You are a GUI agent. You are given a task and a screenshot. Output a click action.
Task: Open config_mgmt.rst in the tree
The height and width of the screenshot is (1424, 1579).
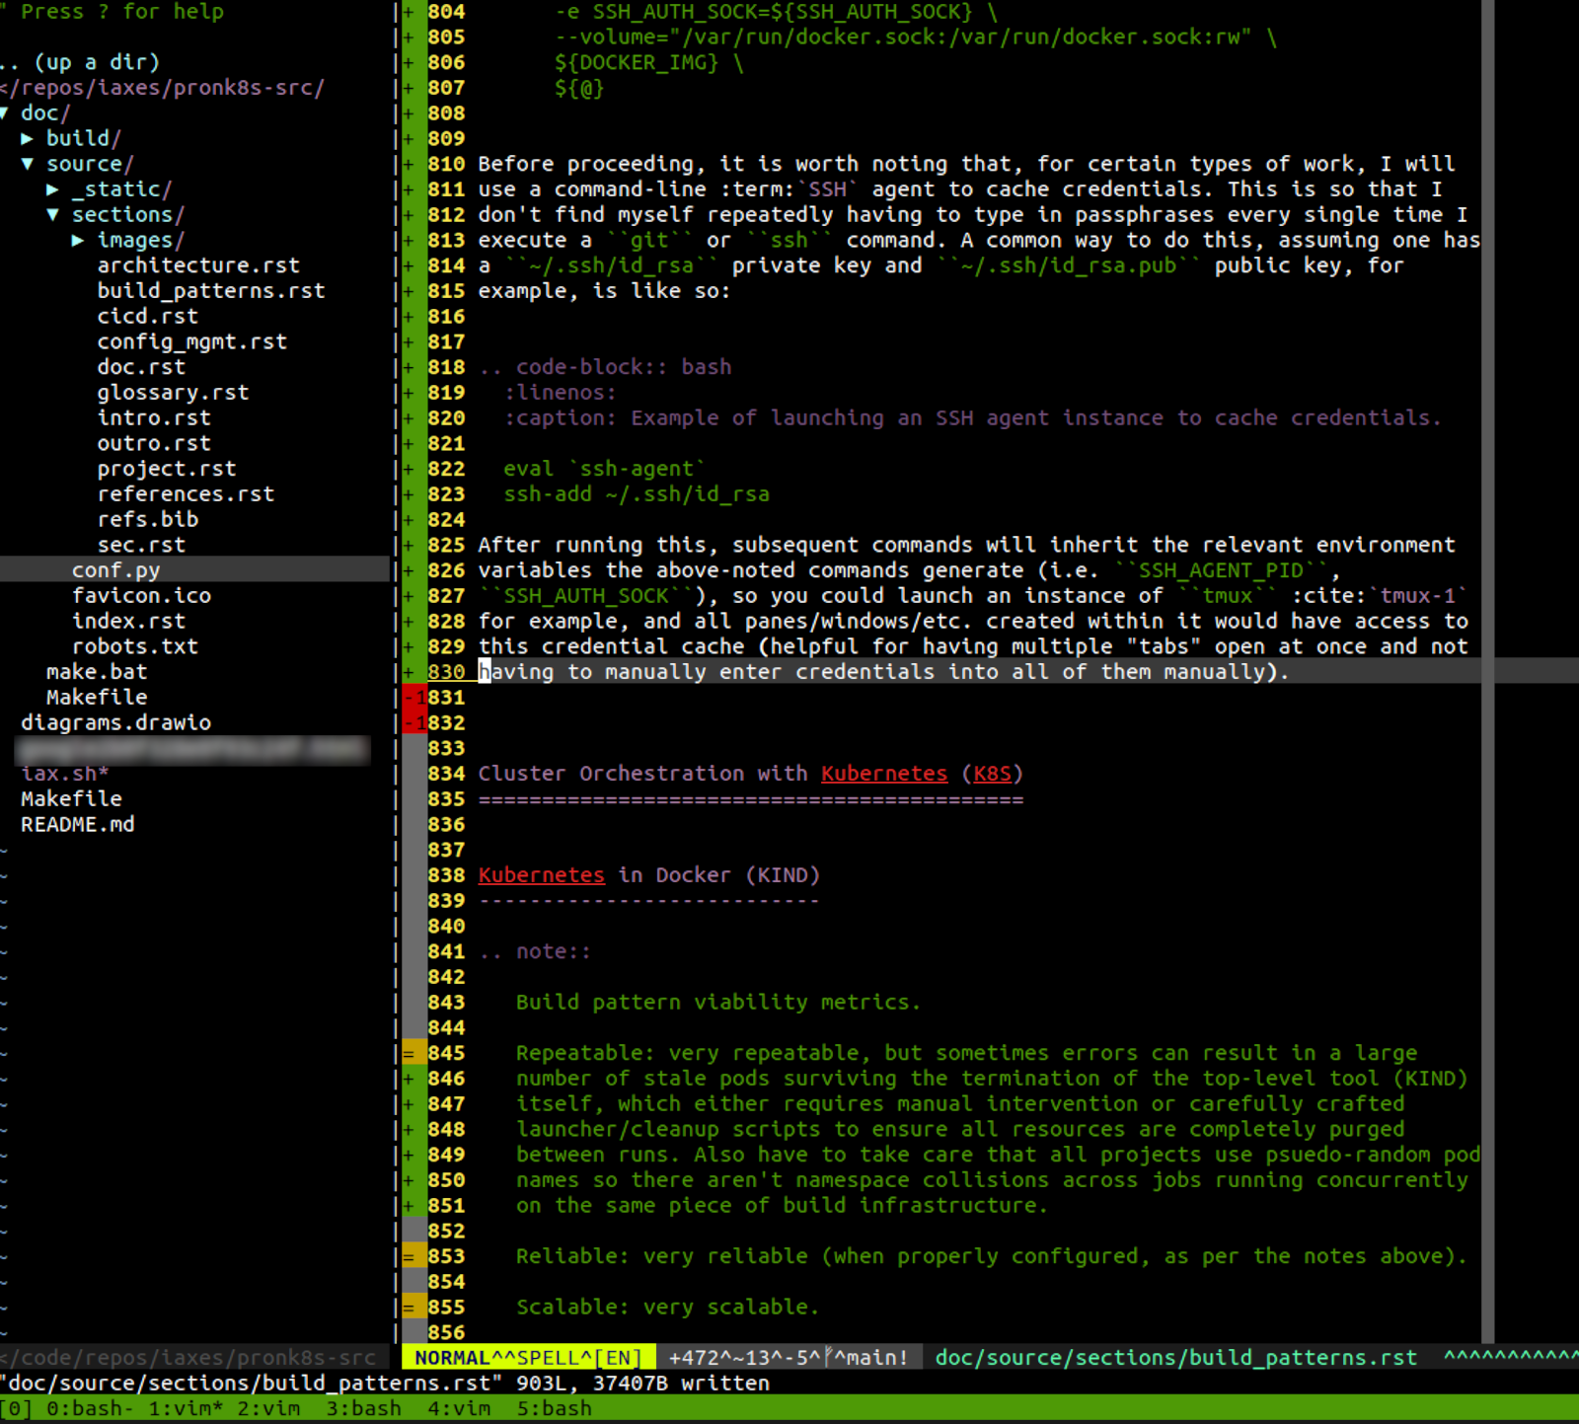tap(192, 341)
